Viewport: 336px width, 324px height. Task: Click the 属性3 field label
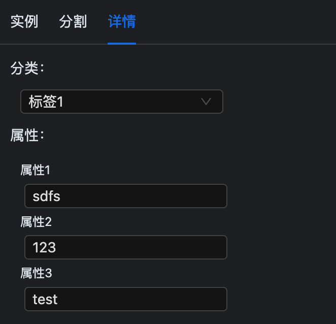pos(36,273)
